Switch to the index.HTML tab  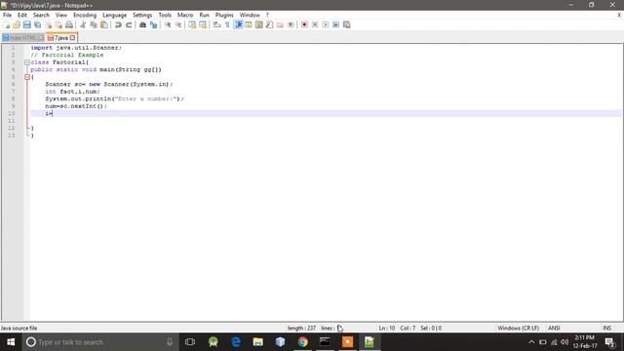[22, 38]
